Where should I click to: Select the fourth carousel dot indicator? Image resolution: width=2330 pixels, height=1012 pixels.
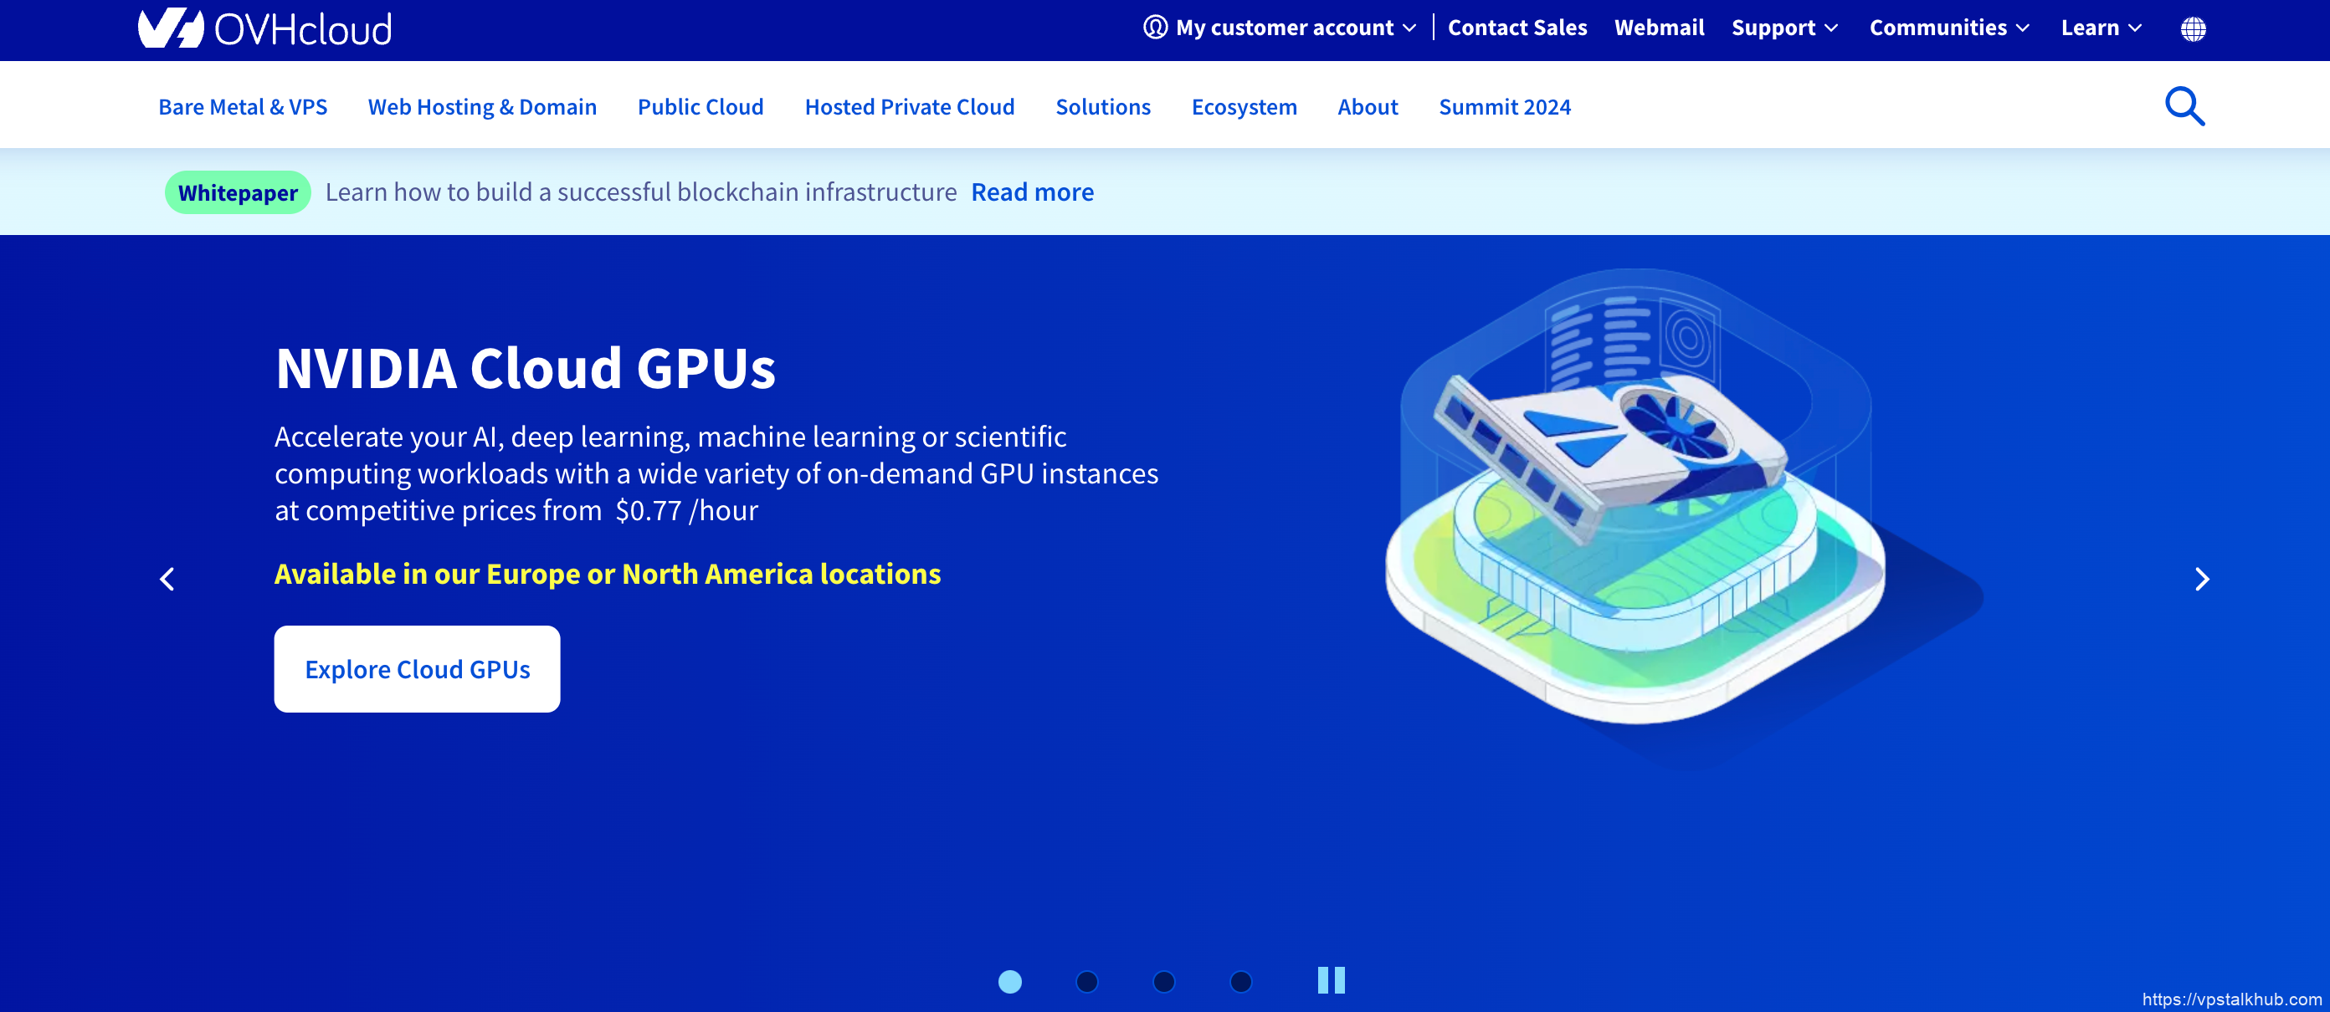coord(1241,981)
